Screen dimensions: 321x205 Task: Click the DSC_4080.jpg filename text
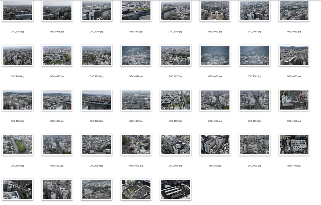[x=215, y=76]
